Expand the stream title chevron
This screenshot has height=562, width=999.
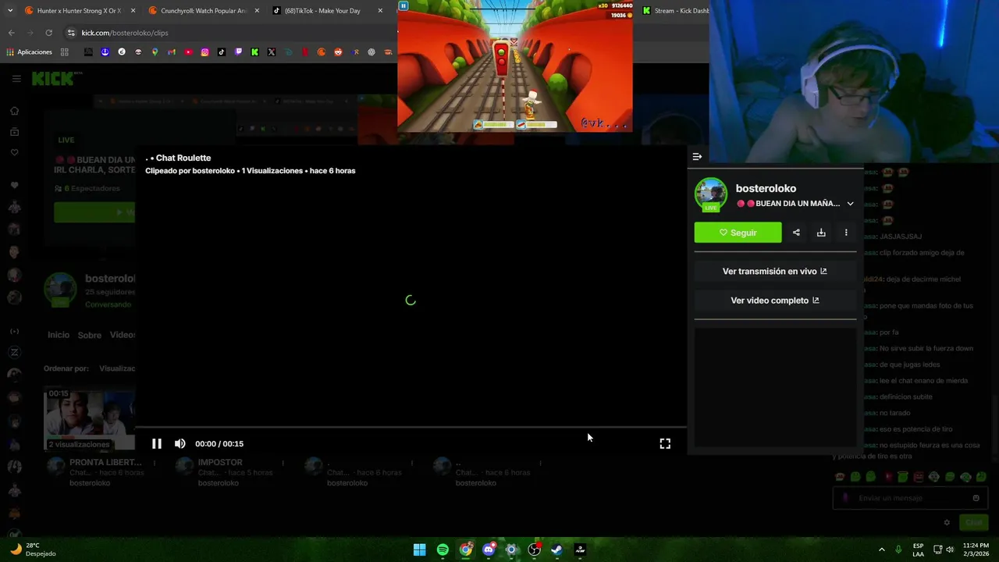click(x=850, y=204)
